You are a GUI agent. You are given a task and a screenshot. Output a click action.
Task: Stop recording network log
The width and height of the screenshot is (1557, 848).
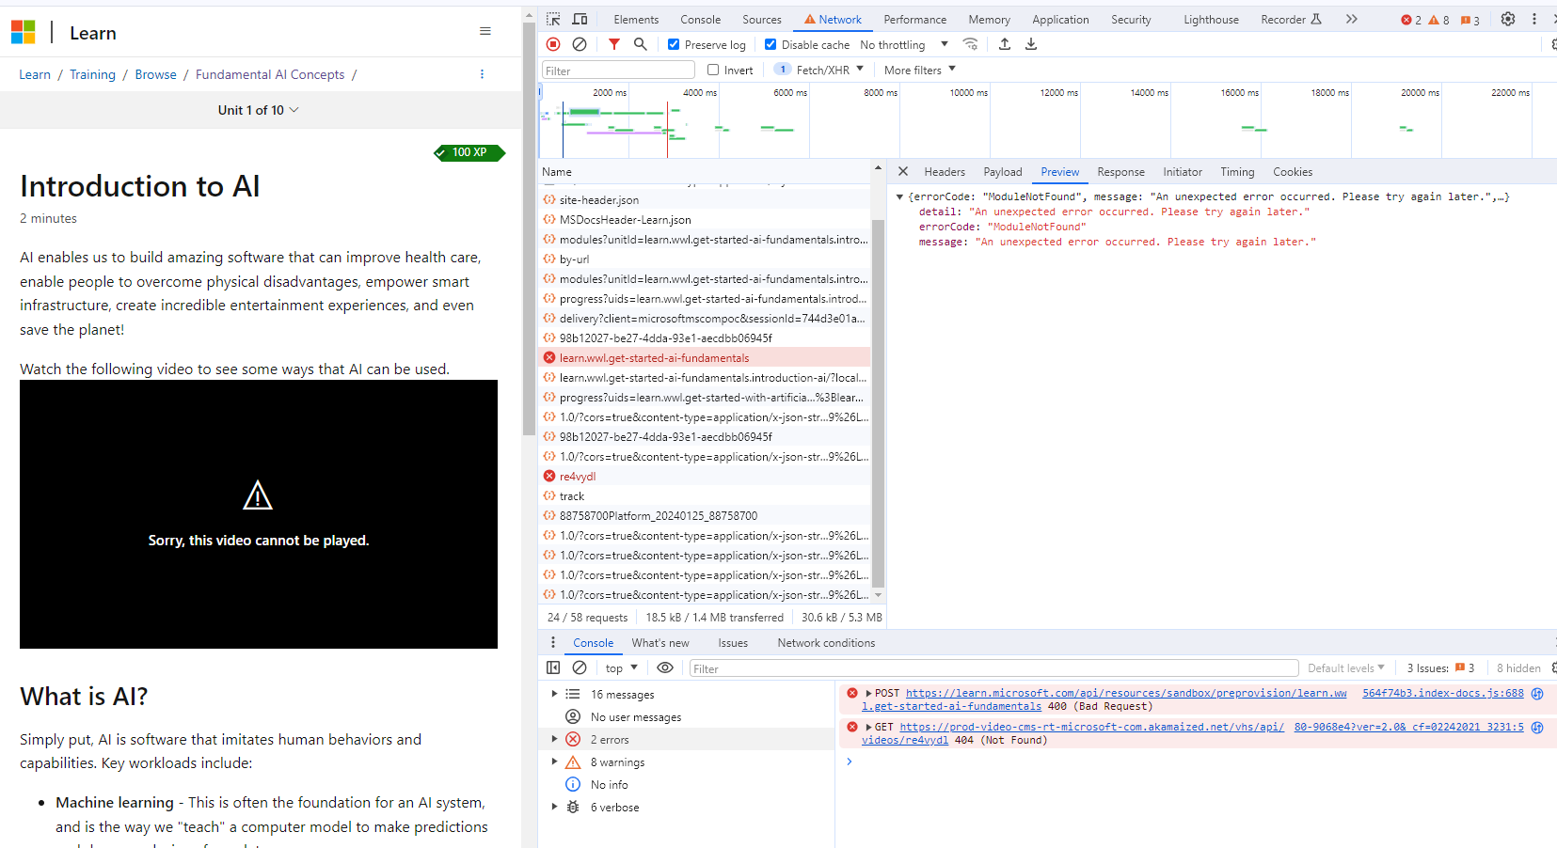coord(553,44)
